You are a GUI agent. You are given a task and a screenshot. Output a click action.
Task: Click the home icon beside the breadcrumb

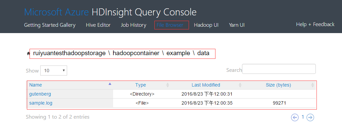pyautogui.click(x=28, y=53)
